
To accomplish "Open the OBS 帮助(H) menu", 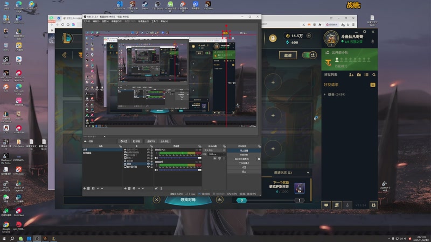I will [x=164, y=21].
